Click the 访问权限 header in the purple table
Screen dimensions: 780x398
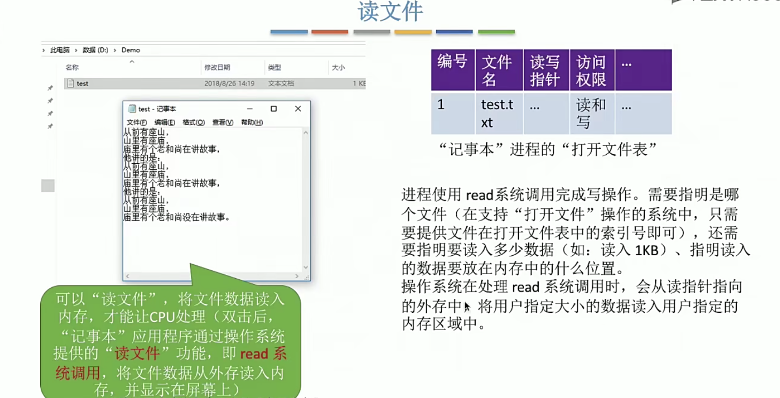(592, 70)
